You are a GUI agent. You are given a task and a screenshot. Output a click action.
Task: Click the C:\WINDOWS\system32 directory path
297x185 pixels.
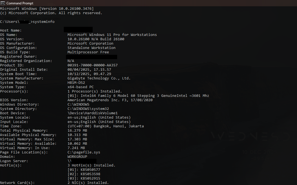pos(88,109)
